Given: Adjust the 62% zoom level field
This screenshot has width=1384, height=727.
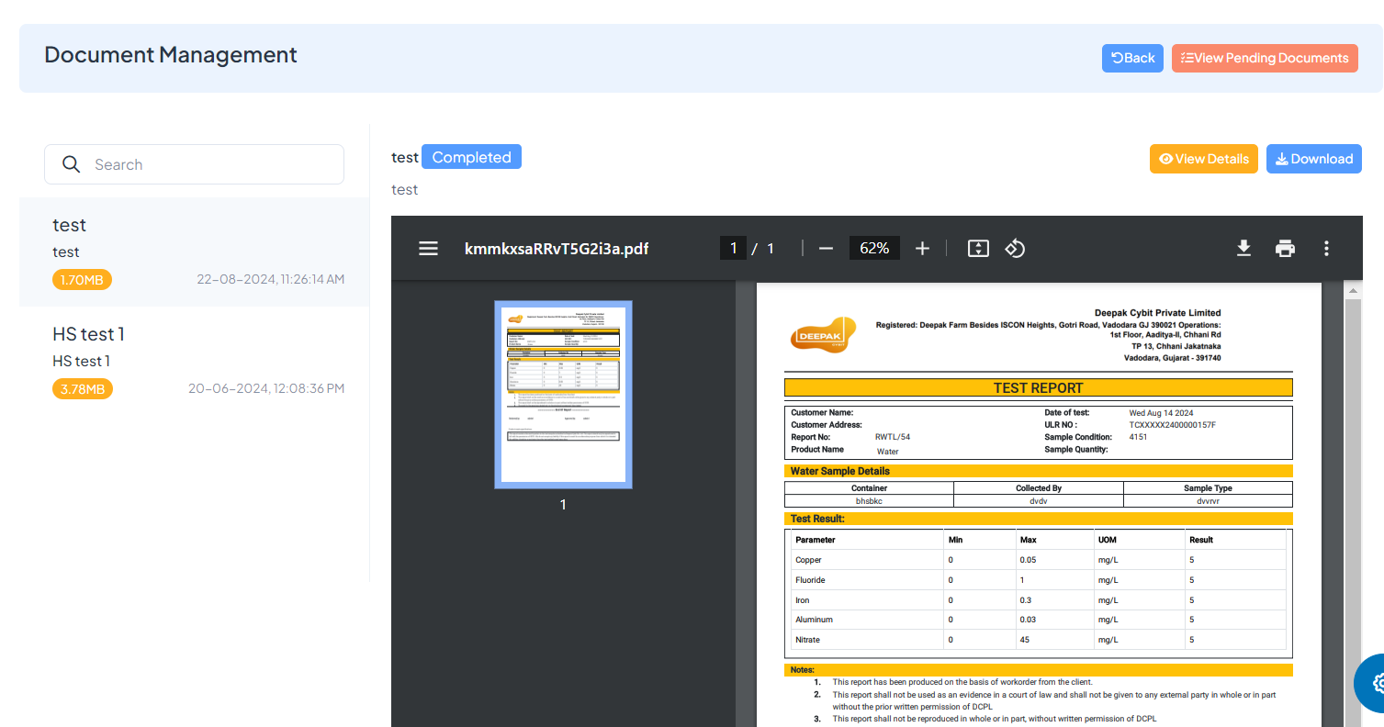Looking at the screenshot, I should 873,248.
